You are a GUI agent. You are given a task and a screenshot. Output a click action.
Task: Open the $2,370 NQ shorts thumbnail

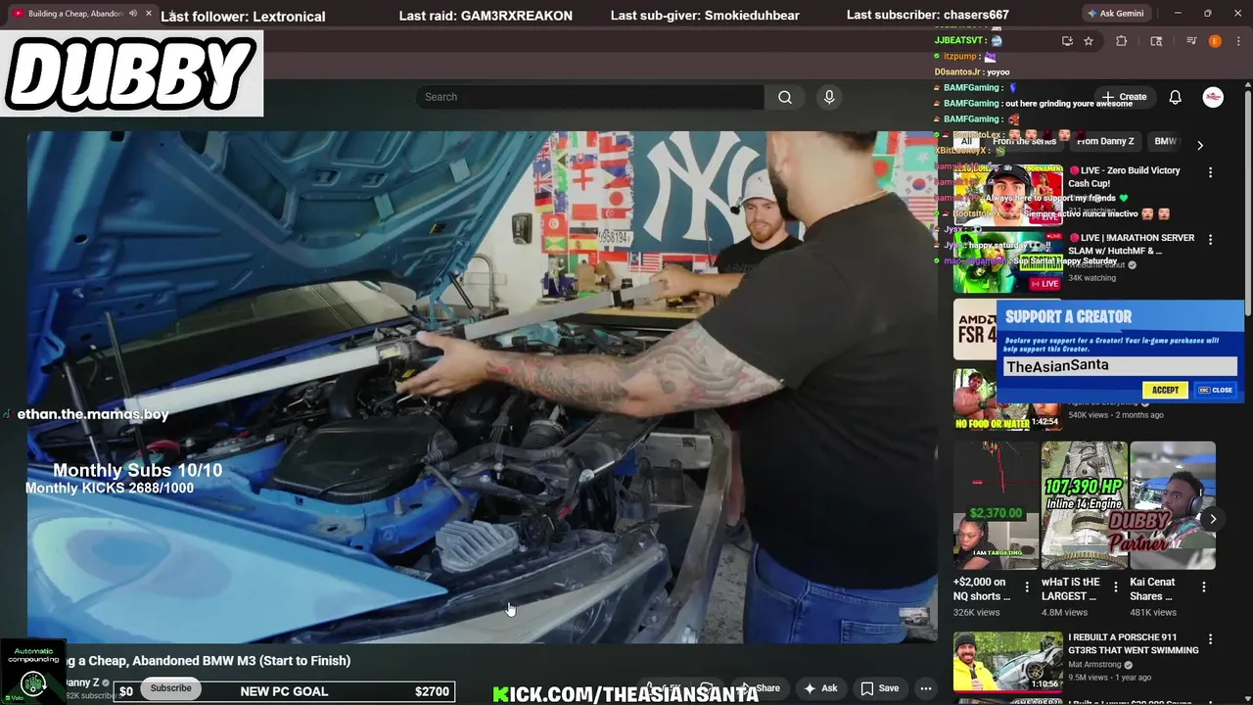[x=996, y=505]
